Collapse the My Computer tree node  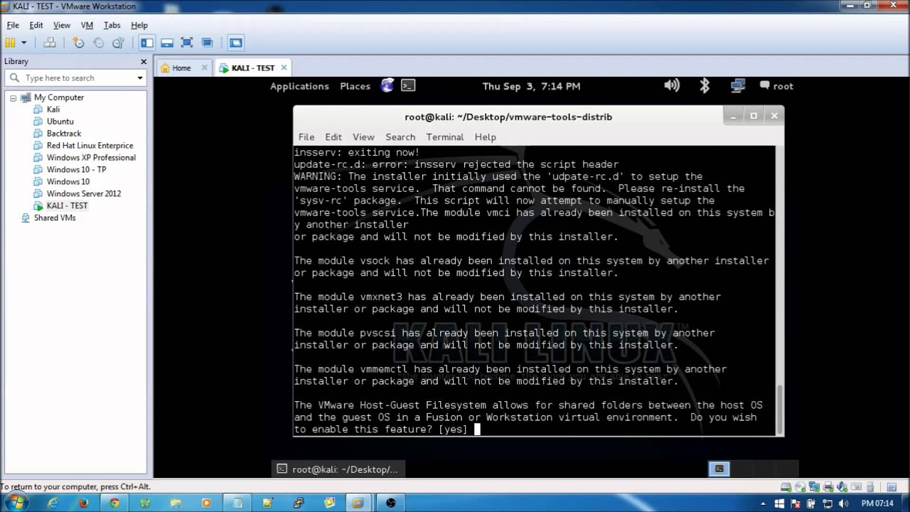point(14,97)
